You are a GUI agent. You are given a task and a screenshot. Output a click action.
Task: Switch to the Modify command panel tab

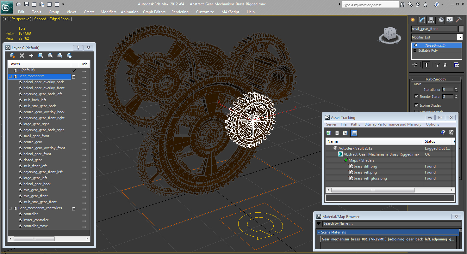point(422,20)
